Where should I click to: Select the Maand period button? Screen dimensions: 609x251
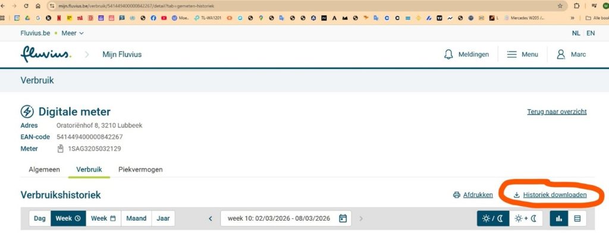click(136, 218)
